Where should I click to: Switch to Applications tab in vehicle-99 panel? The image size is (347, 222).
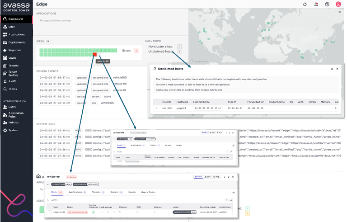(77, 192)
